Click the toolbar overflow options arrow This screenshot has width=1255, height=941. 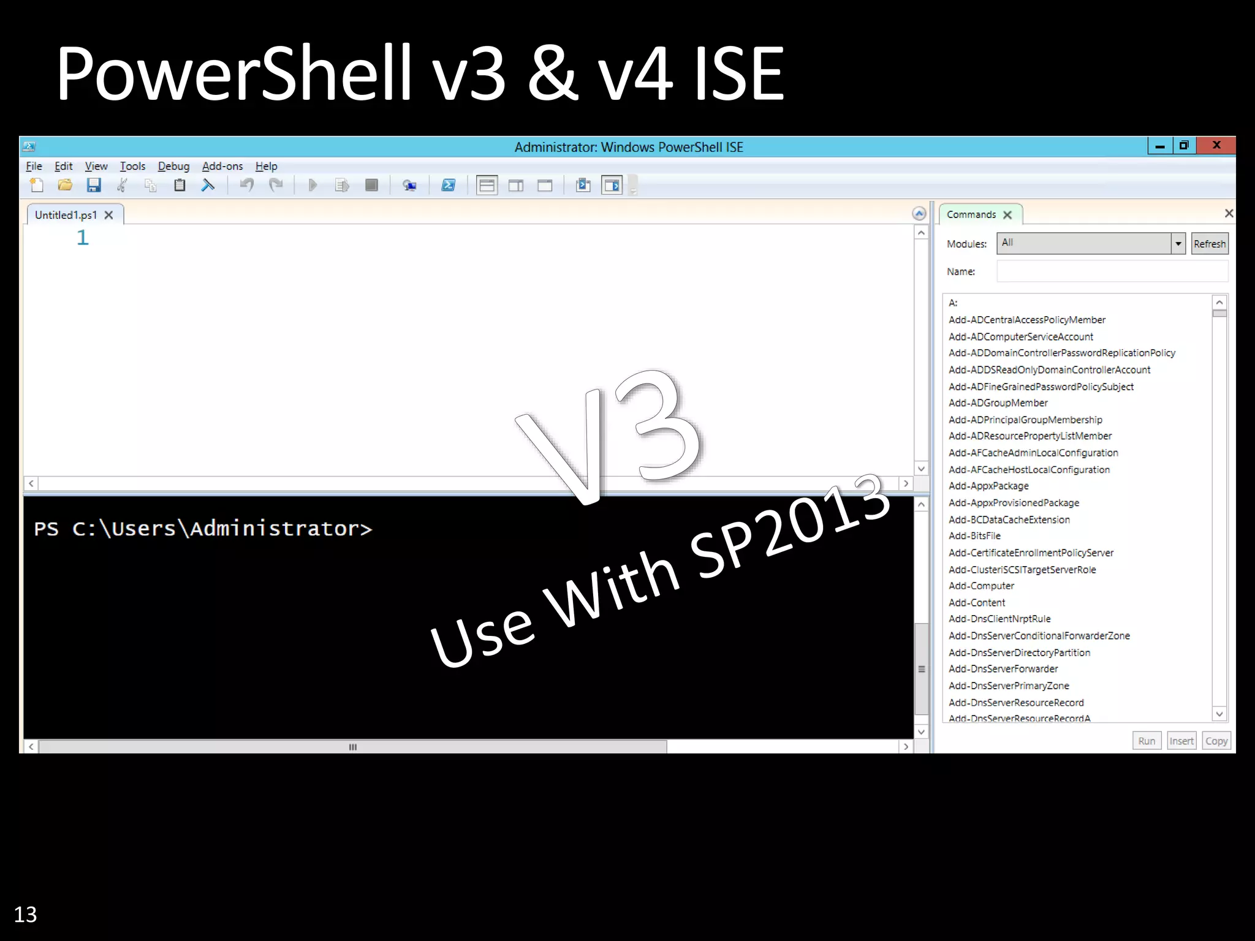(634, 186)
